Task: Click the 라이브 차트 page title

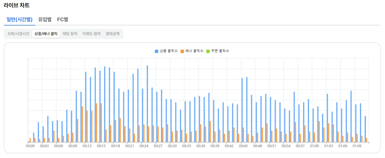Action: click(17, 5)
